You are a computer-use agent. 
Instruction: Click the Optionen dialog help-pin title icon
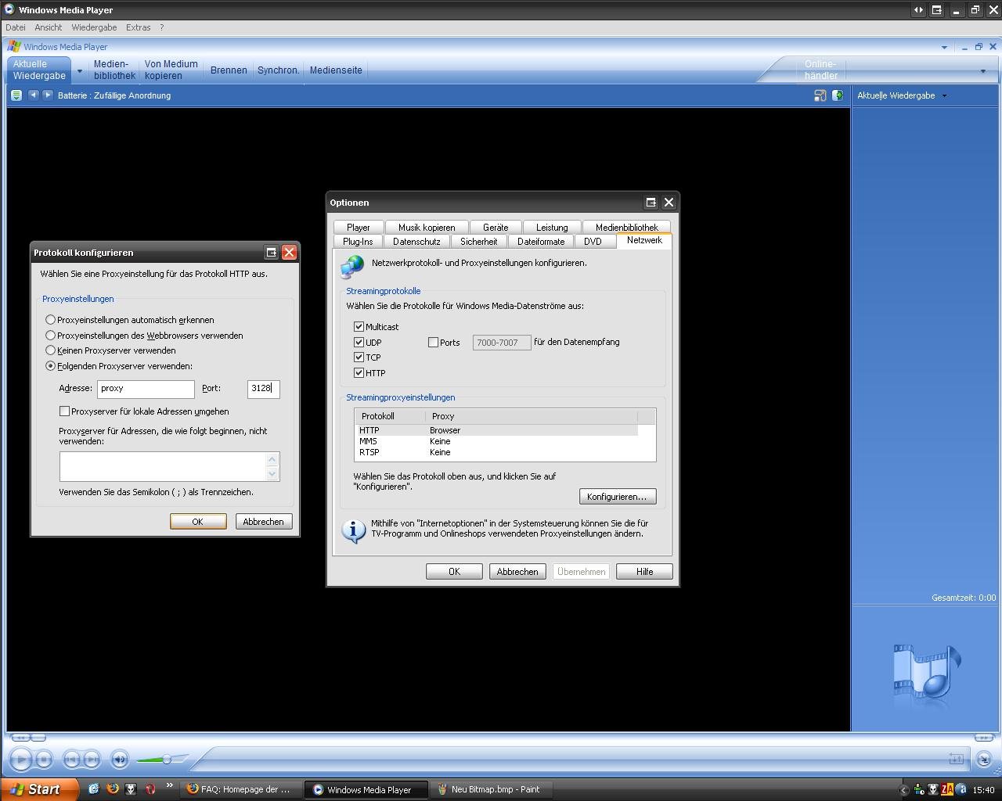(651, 203)
